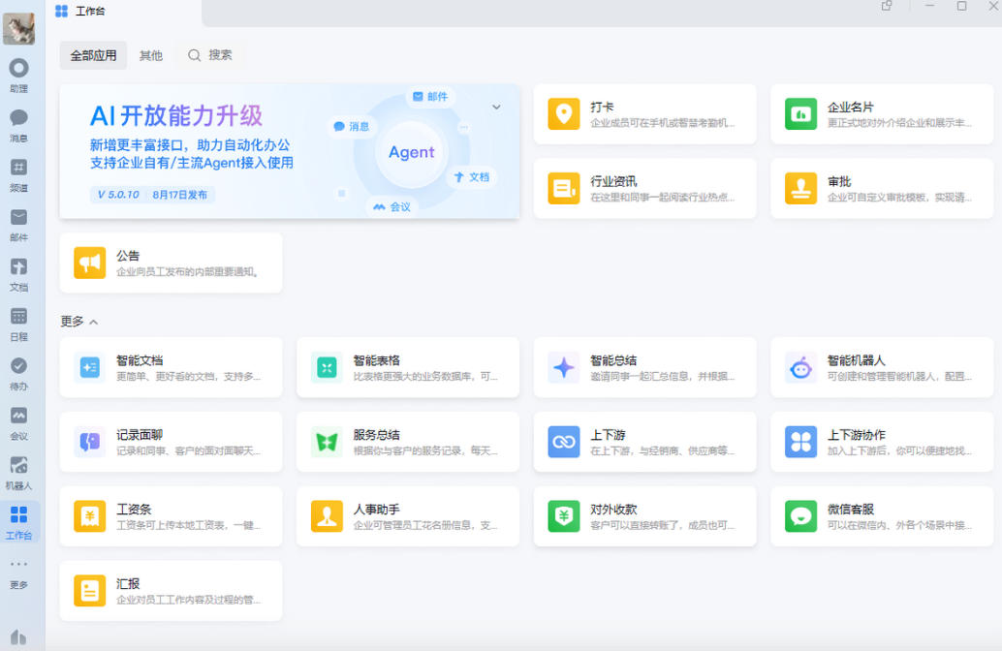Screen dimensions: 1002x651
Task: Open the 企业名片 business card icon
Action: pos(800,114)
